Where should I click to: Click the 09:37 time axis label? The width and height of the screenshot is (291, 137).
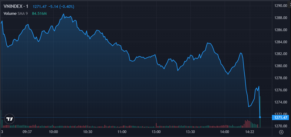(x=27, y=132)
